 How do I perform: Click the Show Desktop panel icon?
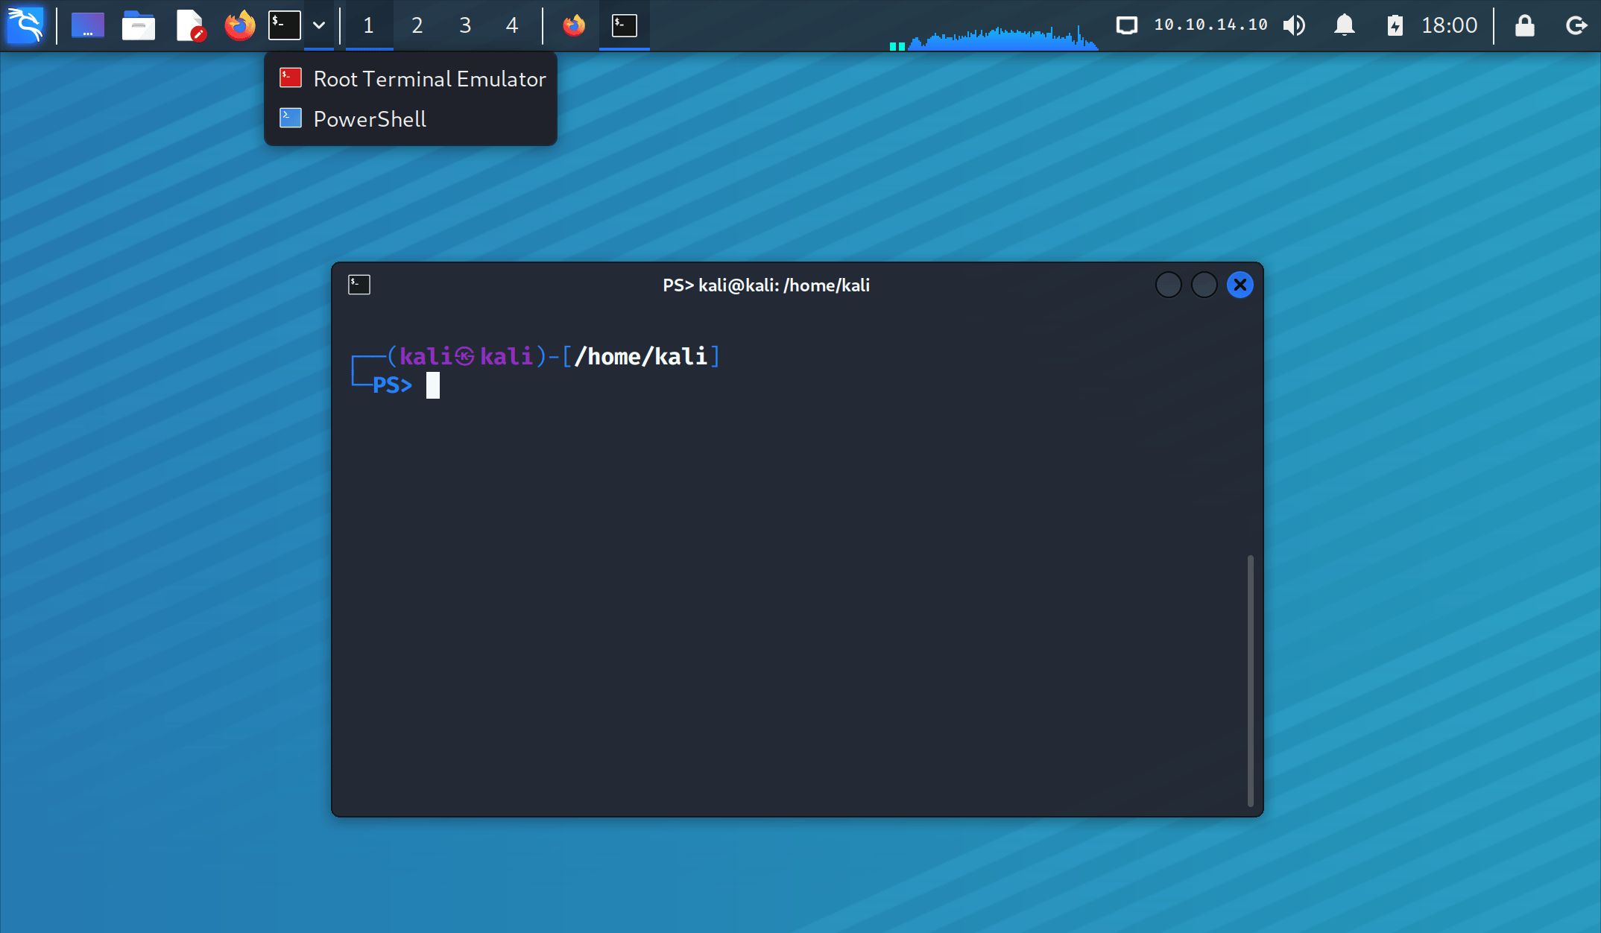87,25
